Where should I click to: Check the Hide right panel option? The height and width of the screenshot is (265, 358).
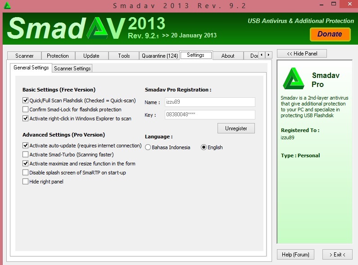coord(25,181)
